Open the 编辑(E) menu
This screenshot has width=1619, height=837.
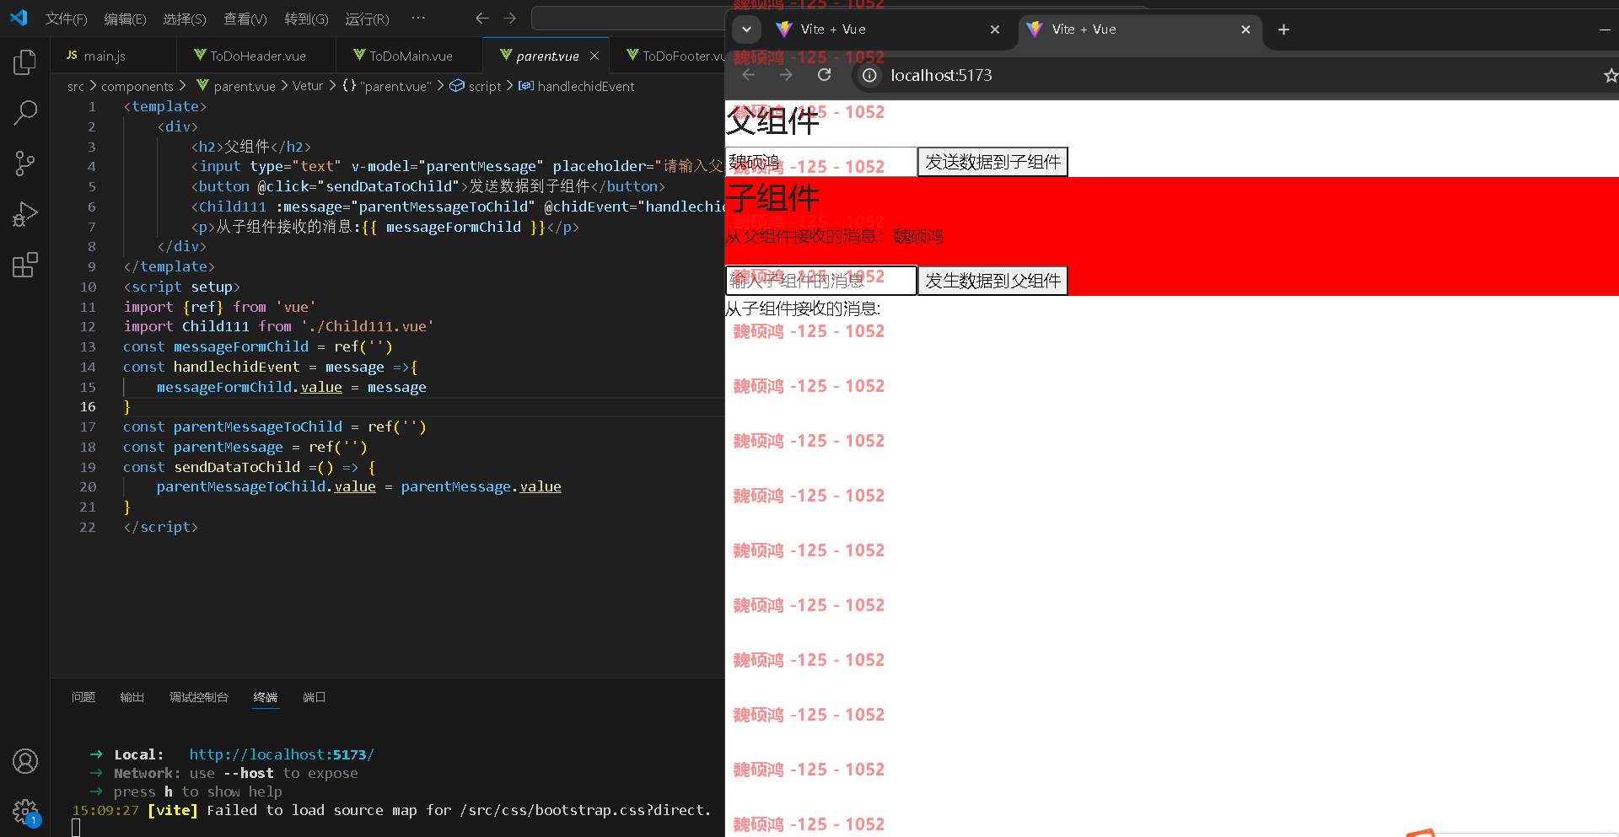coord(125,19)
